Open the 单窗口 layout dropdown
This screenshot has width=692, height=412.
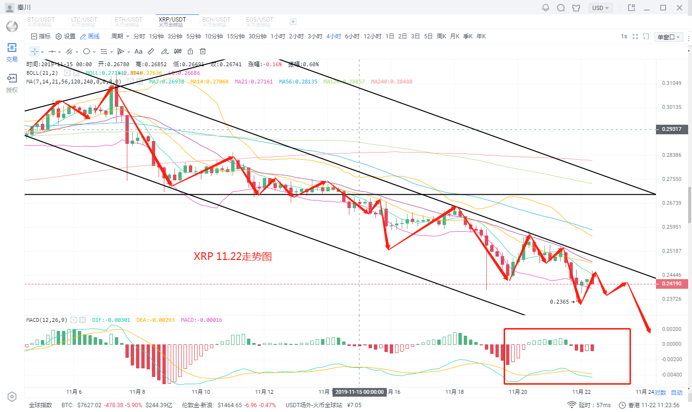[669, 37]
